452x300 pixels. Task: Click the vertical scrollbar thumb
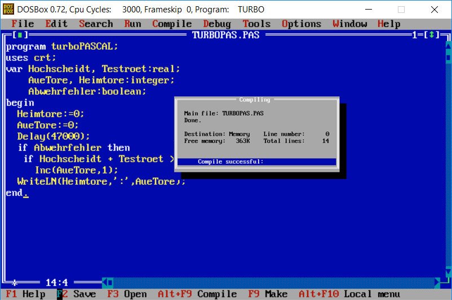448,57
